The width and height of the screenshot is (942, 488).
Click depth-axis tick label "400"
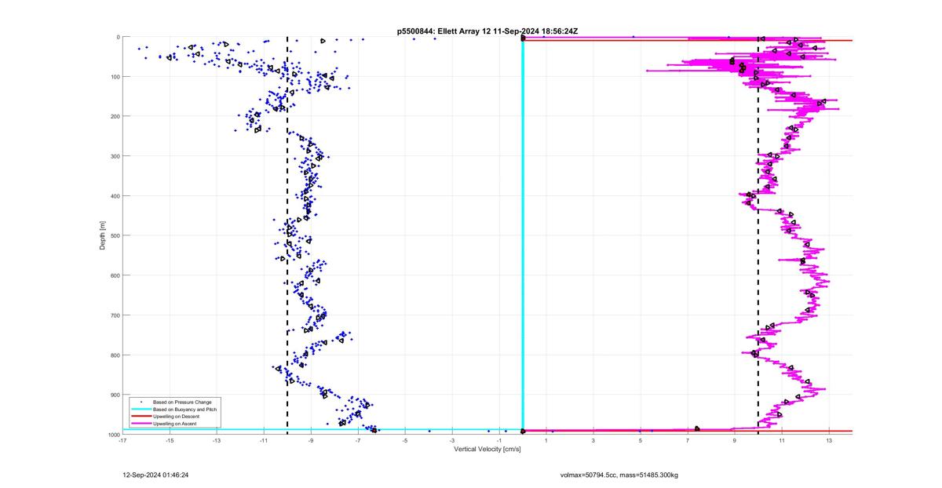[115, 196]
